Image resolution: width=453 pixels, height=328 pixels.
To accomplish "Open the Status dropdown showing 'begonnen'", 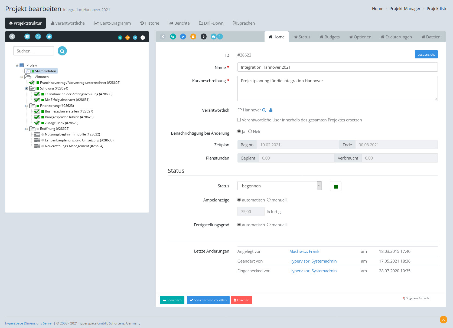I will [x=279, y=186].
